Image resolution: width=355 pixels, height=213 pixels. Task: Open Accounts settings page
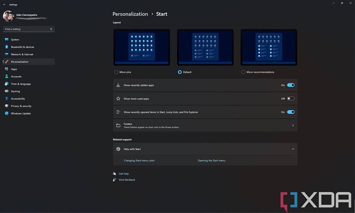29,77
